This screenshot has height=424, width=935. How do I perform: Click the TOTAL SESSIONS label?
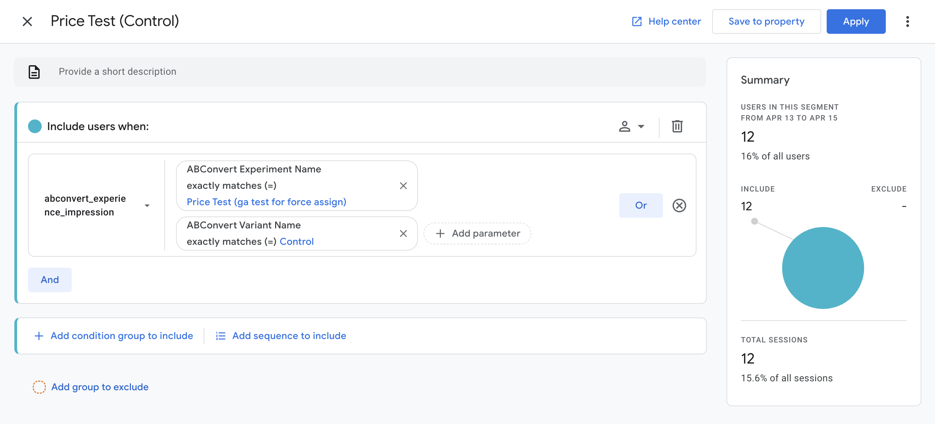point(774,340)
